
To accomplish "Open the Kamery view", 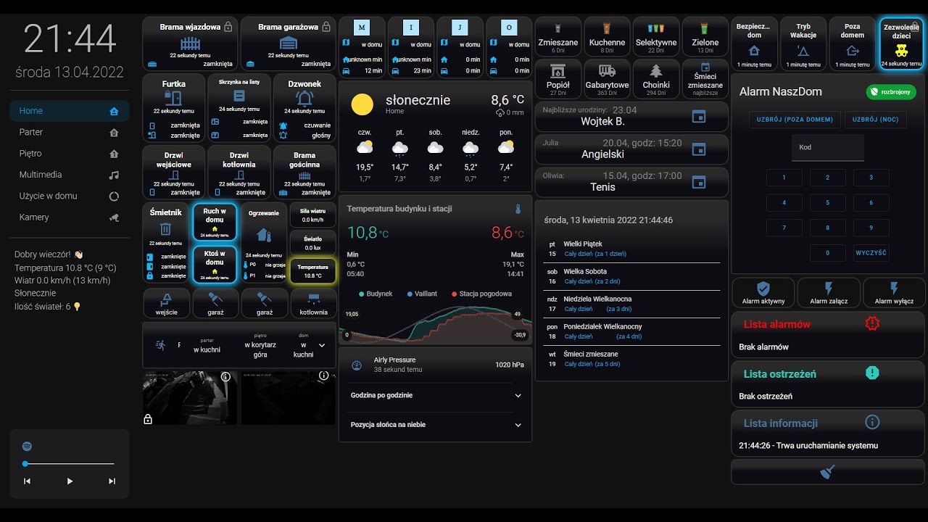I will (70, 217).
